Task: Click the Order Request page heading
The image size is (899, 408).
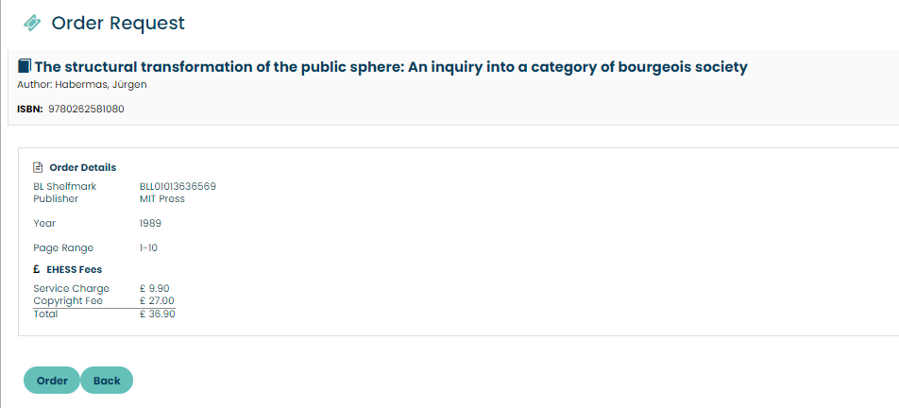Action: (118, 23)
